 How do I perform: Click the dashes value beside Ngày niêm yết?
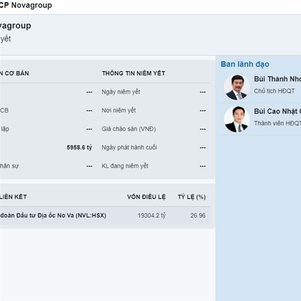[x=203, y=92]
